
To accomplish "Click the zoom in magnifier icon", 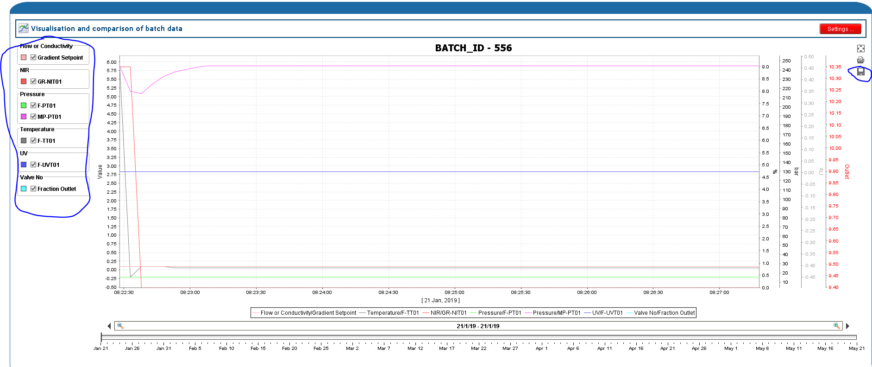I will click(x=836, y=326).
